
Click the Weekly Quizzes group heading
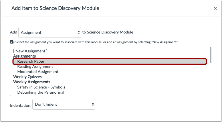pos(27,77)
